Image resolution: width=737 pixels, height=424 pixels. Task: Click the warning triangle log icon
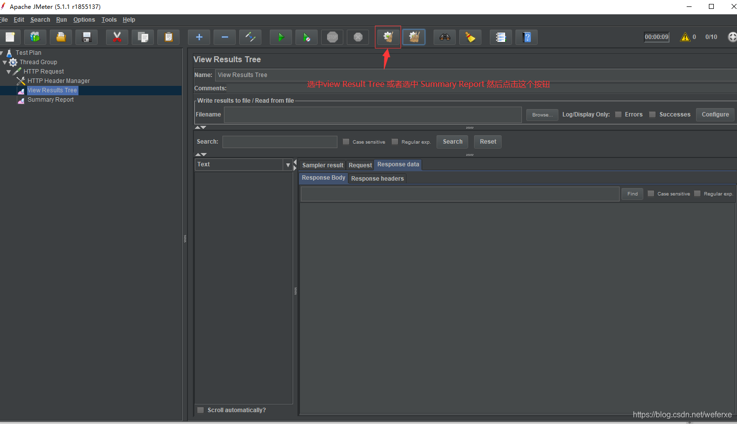click(x=685, y=37)
